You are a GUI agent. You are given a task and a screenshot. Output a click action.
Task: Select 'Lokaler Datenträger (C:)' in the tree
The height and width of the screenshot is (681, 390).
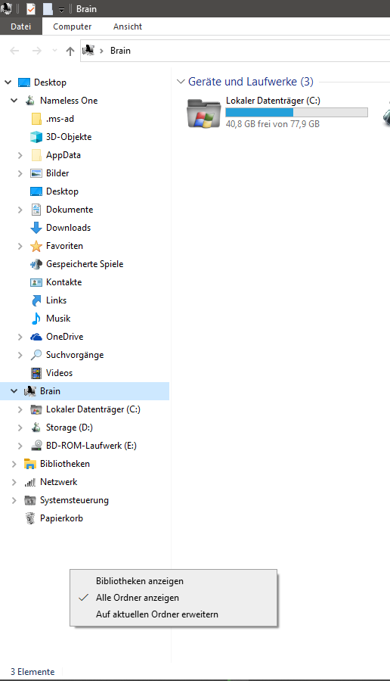click(93, 409)
